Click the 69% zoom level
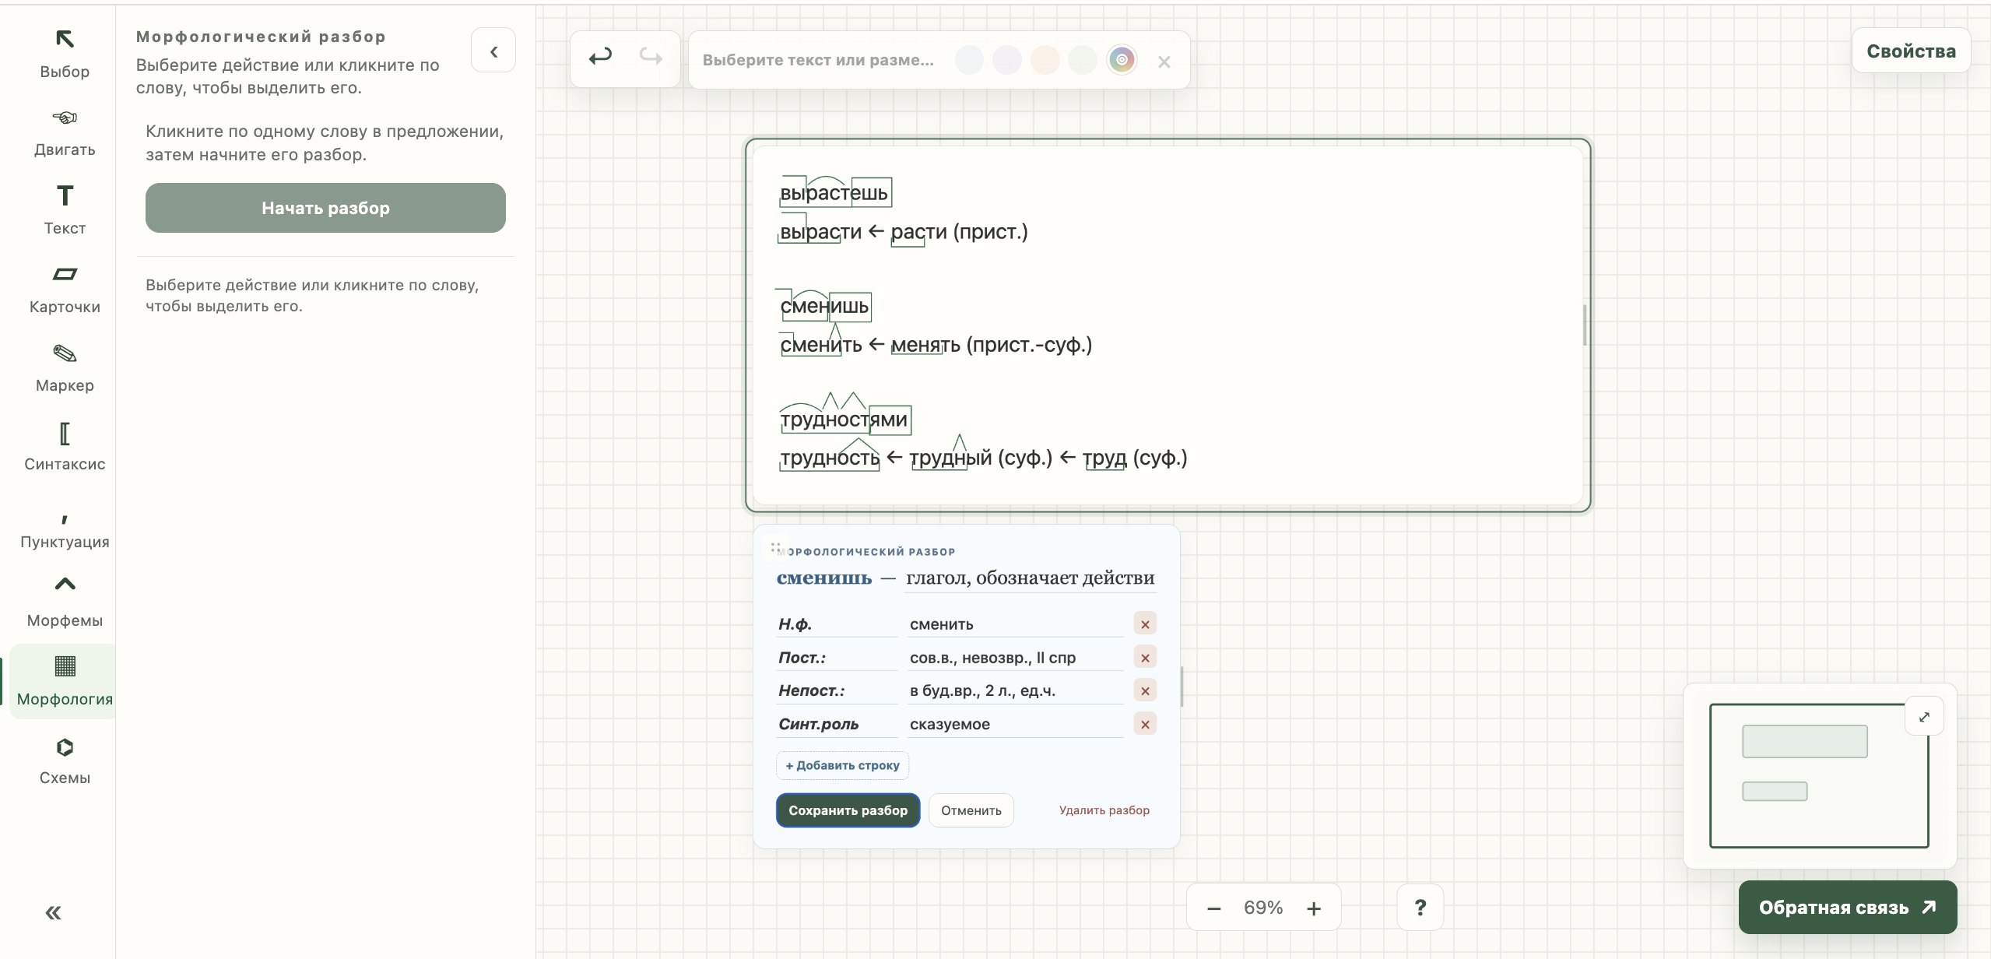 (1263, 908)
